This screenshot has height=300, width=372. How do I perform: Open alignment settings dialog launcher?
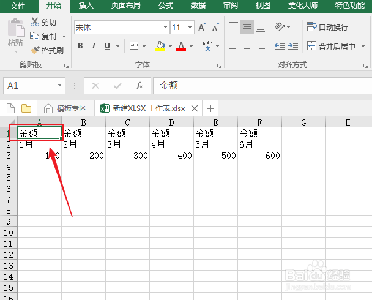365,66
